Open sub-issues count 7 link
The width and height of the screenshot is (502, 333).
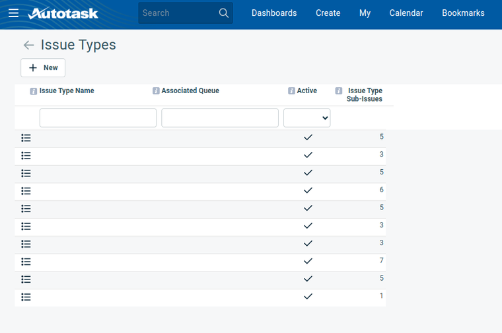(x=381, y=260)
